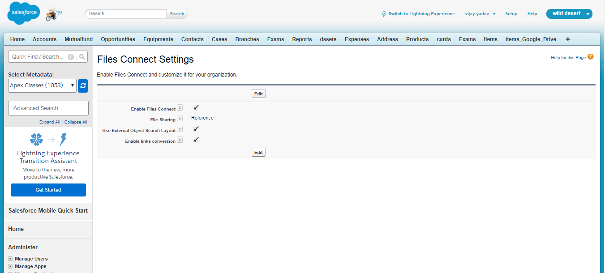The height and width of the screenshot is (273, 605).
Task: Open the dssets tab
Action: coord(328,39)
